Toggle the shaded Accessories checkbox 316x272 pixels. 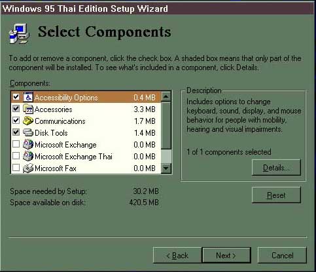16,109
